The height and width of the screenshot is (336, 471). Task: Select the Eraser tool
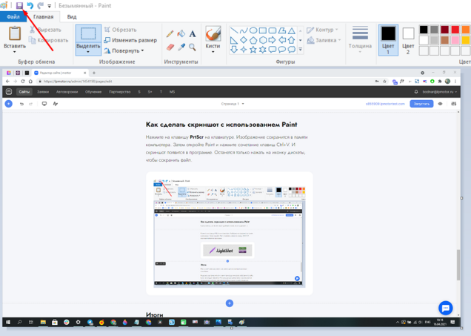170,47
